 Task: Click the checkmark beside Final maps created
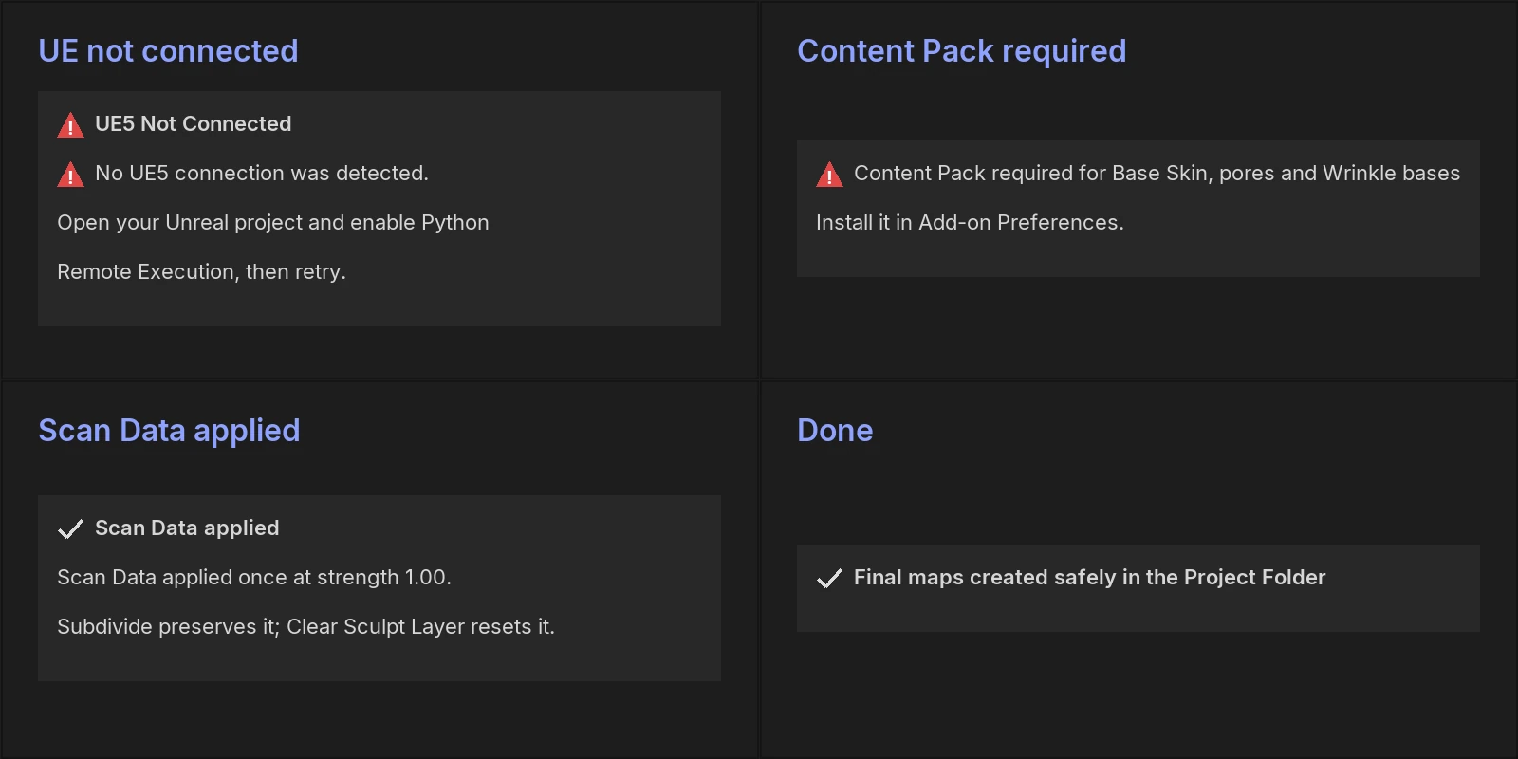829,578
